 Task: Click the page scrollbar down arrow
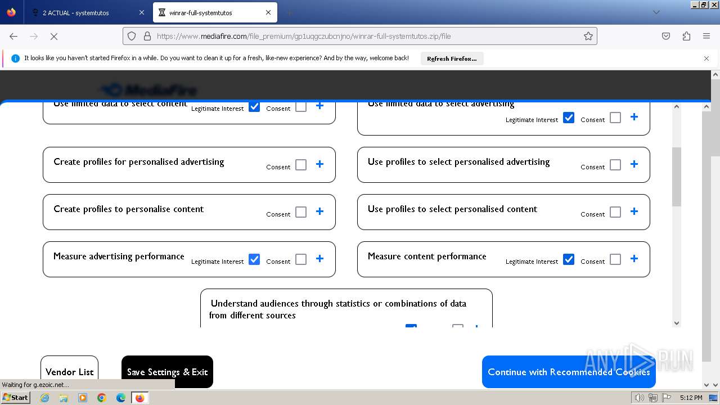[715, 385]
